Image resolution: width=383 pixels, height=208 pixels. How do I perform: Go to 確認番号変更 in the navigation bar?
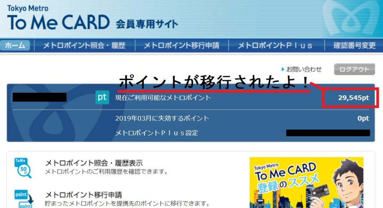(355, 46)
